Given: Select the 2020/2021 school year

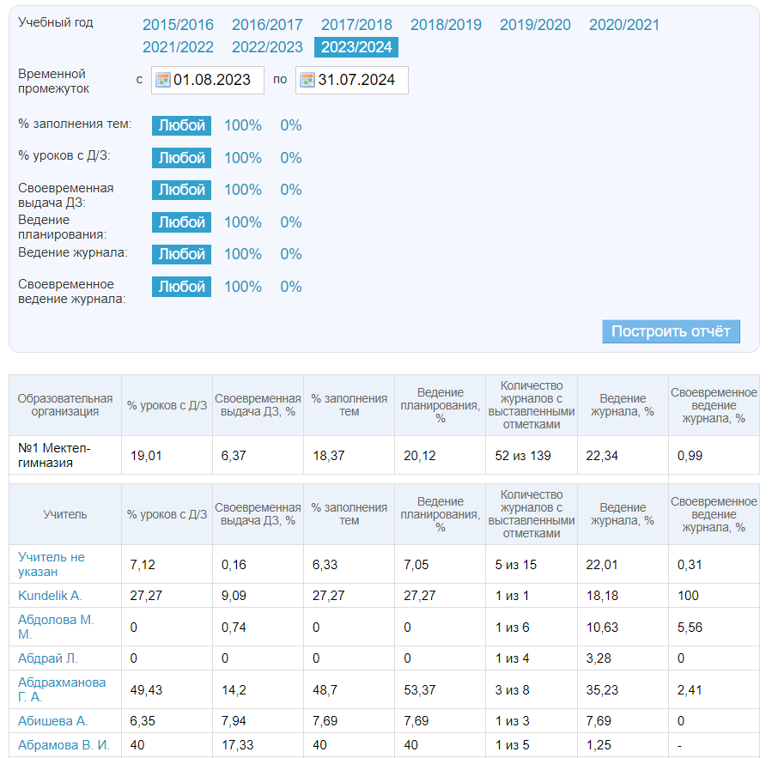Looking at the screenshot, I should (x=624, y=25).
